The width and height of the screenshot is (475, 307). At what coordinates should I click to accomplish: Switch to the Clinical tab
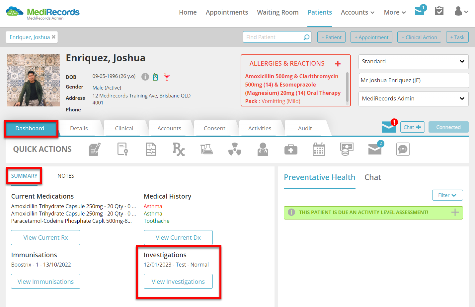tap(124, 128)
